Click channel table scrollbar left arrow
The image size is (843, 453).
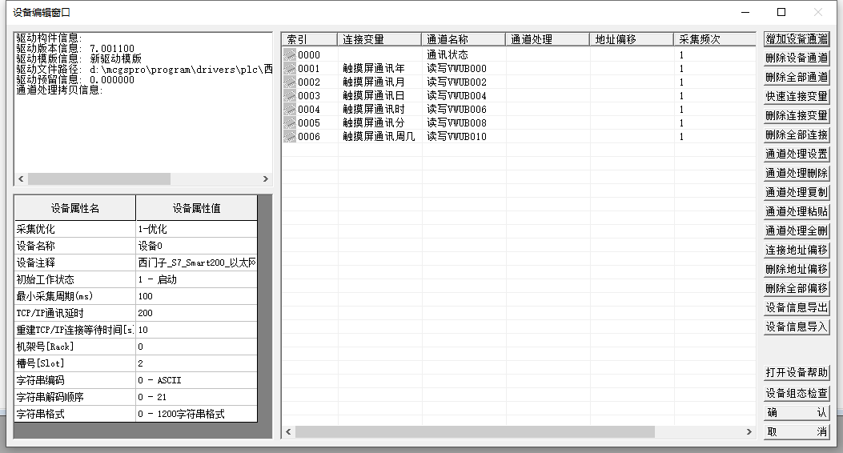pyautogui.click(x=289, y=432)
